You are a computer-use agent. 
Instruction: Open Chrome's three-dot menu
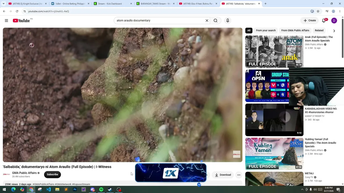click(x=340, y=11)
